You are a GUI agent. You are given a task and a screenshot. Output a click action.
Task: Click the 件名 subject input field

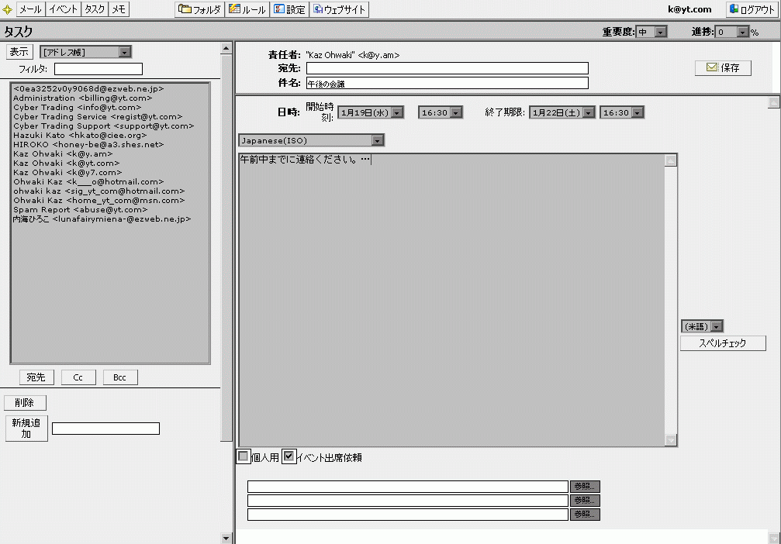[x=447, y=83]
